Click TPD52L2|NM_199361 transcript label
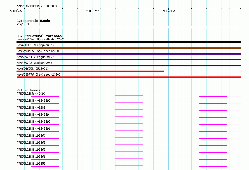 point(31,157)
